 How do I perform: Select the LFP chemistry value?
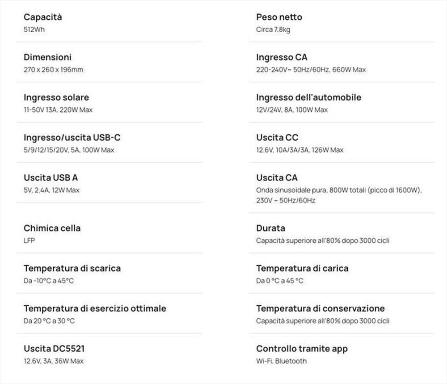(30, 241)
